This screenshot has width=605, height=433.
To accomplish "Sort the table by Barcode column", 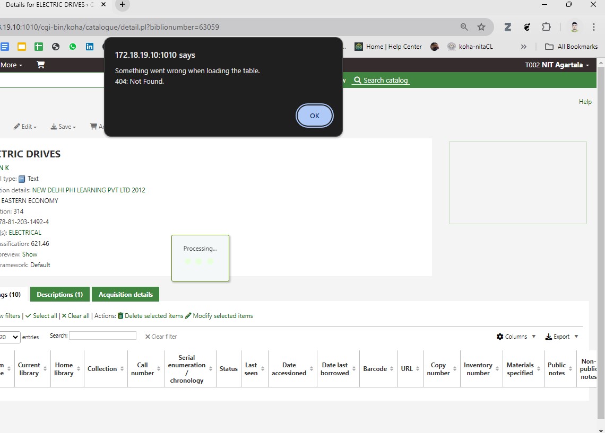I will (x=375, y=369).
